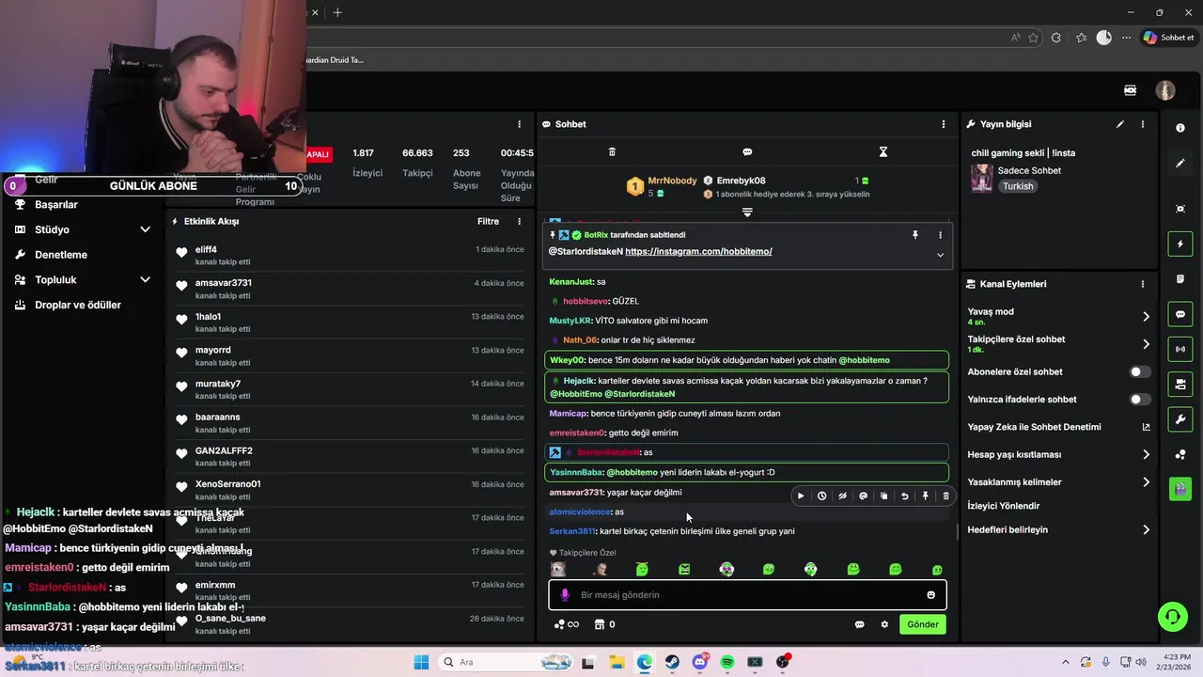Click the Windows Start button
The width and height of the screenshot is (1203, 677).
pos(421,662)
